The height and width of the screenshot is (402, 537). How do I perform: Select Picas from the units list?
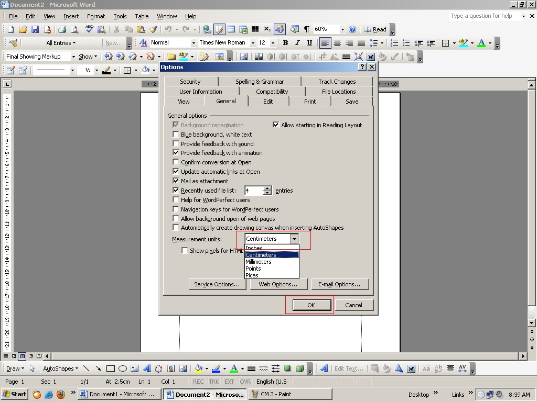tap(272, 275)
